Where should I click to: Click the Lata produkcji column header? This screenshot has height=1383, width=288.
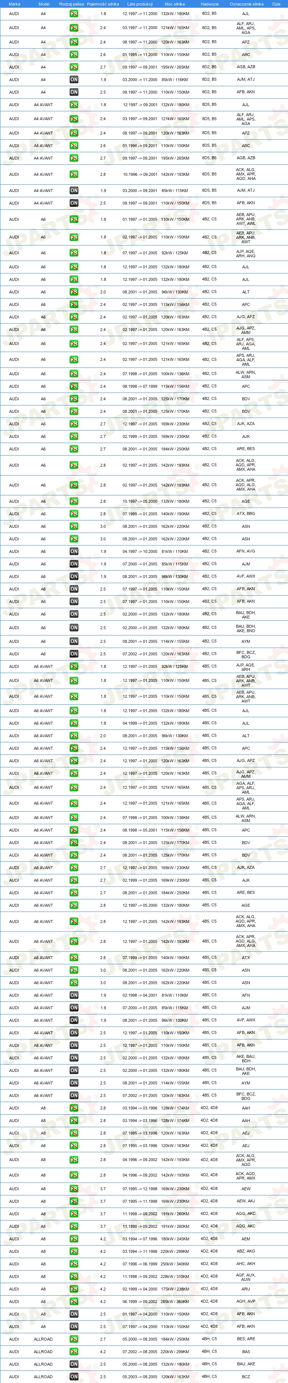[140, 4]
